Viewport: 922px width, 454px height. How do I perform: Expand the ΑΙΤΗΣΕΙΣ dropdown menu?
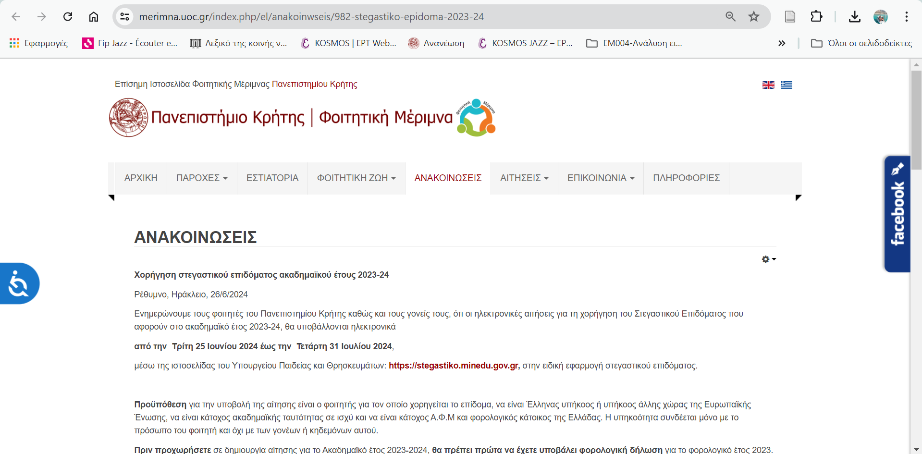coord(524,178)
